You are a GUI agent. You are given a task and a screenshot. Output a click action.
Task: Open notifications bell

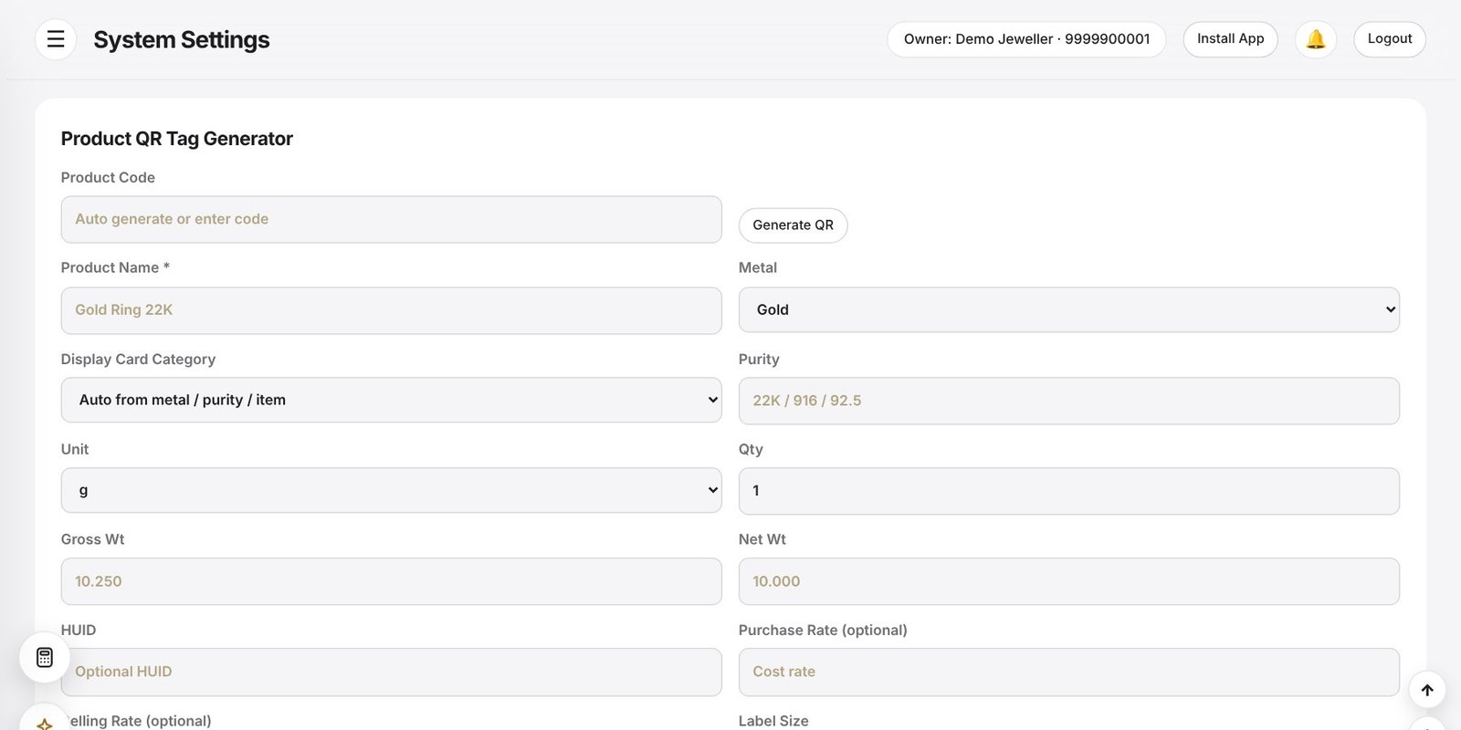1316,39
